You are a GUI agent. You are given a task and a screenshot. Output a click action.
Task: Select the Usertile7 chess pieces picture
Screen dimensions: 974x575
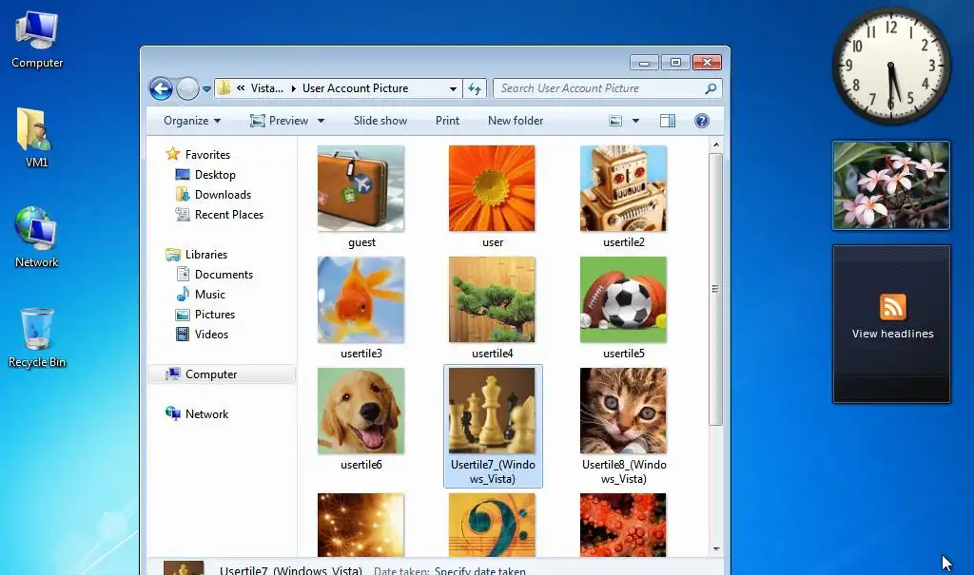click(x=492, y=412)
